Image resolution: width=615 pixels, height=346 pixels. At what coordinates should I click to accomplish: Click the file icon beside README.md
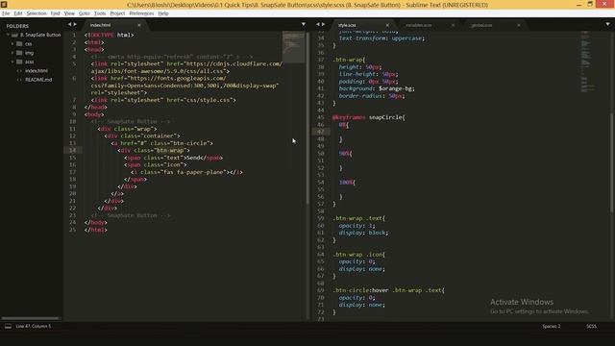tap(19, 80)
